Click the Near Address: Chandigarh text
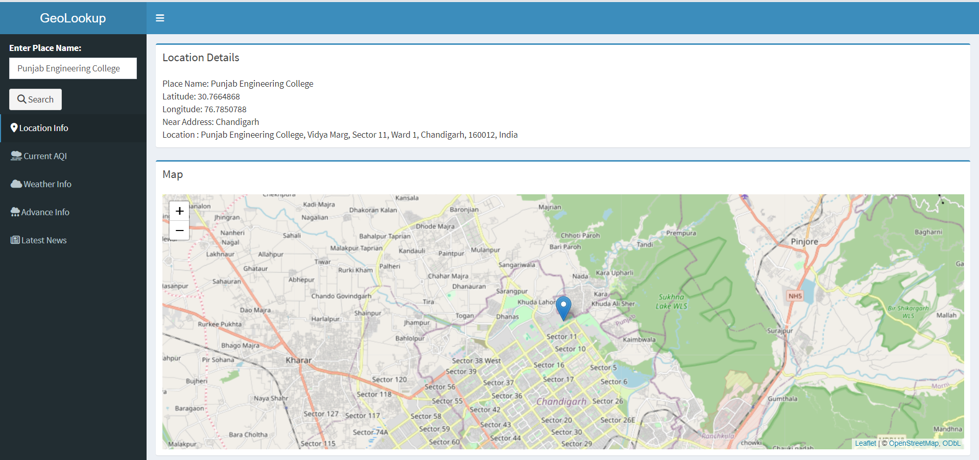979x460 pixels. [211, 122]
